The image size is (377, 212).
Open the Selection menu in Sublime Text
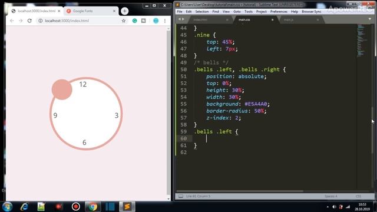pos(202,12)
